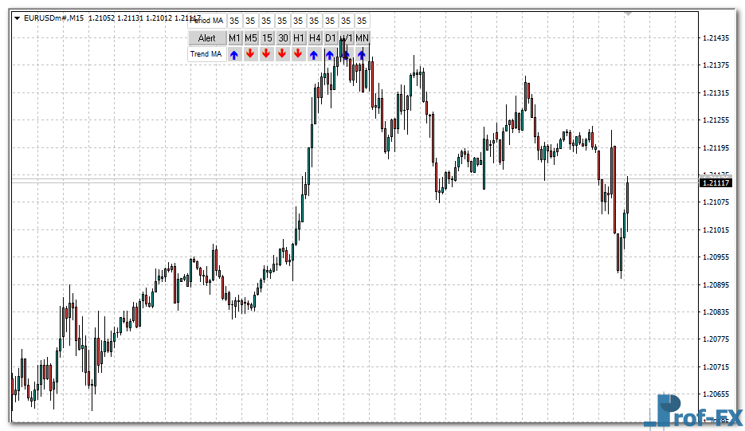745x431 pixels.
Task: Click the current price label 1.21117
Action: (x=716, y=183)
